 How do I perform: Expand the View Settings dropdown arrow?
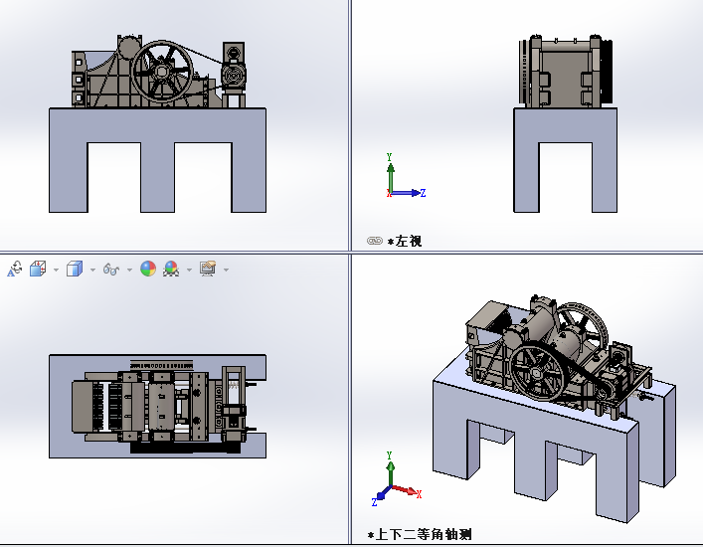[x=226, y=270]
